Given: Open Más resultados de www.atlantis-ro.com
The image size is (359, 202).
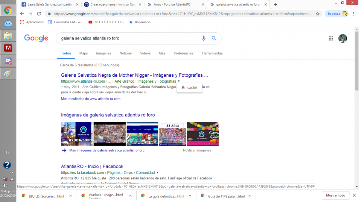Looking at the screenshot, I should pyautogui.click(x=91, y=99).
